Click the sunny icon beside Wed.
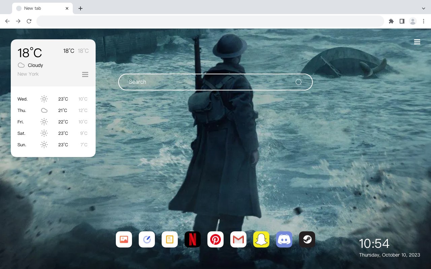This screenshot has width=431, height=269. [x=44, y=99]
